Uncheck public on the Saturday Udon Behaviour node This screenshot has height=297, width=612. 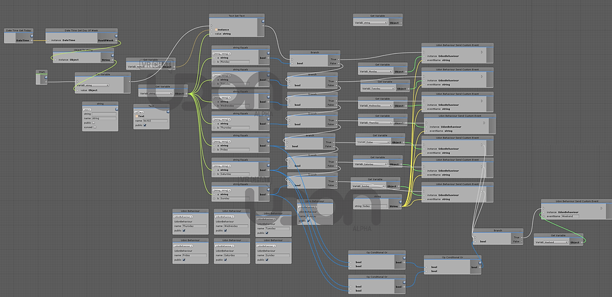(225, 260)
